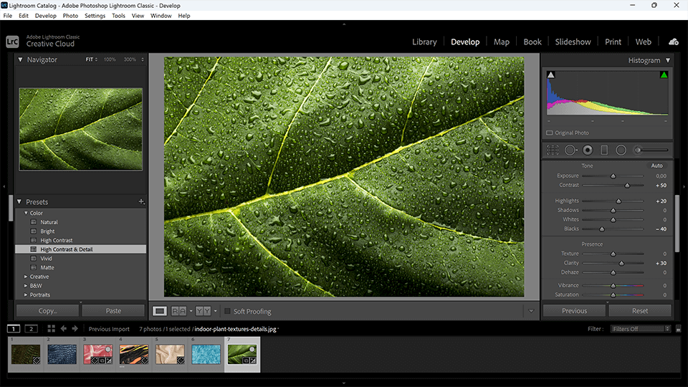Image resolution: width=688 pixels, height=387 pixels.
Task: Select the crop overlay tool icon
Action: coord(553,150)
